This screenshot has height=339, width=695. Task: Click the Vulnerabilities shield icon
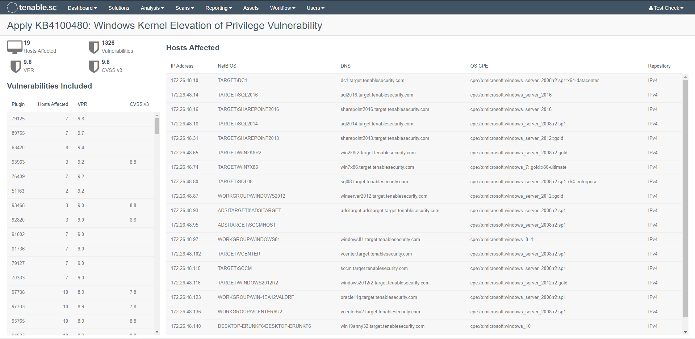coord(93,47)
